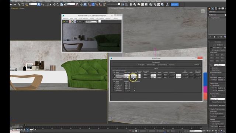
Task: Select the Select and Link tool
Action: coord(19,4)
